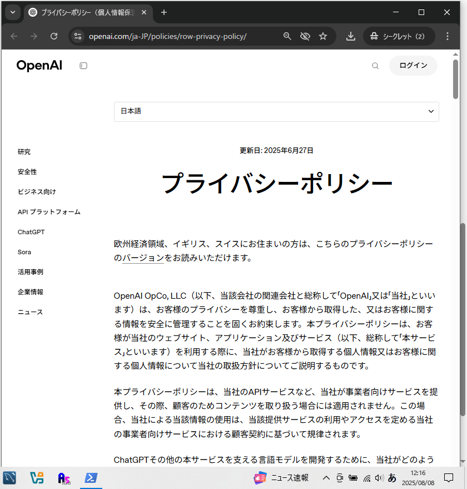467x489 pixels.
Task: Go to 企業情報 sidebar item
Action: (x=30, y=292)
